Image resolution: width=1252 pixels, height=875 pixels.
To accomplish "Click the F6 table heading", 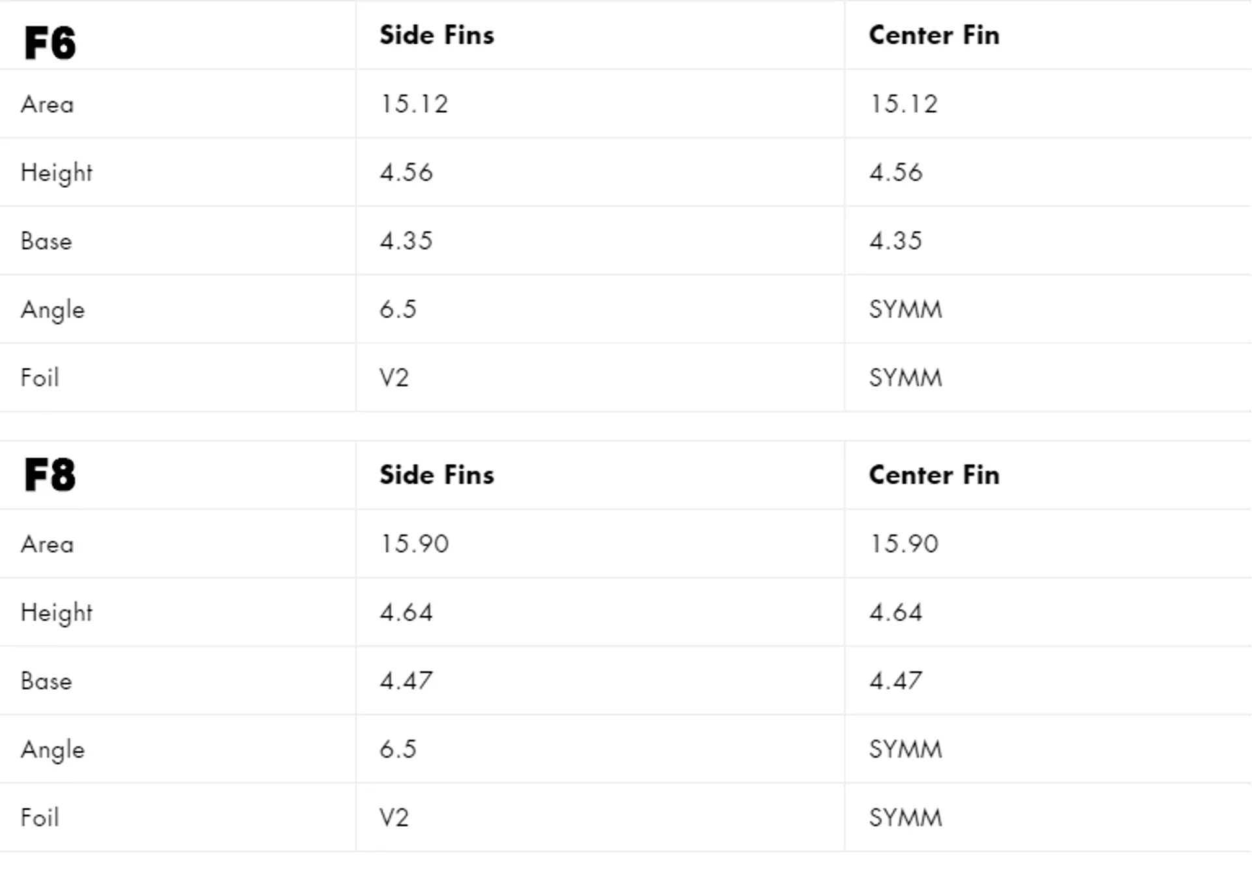I will (x=50, y=43).
